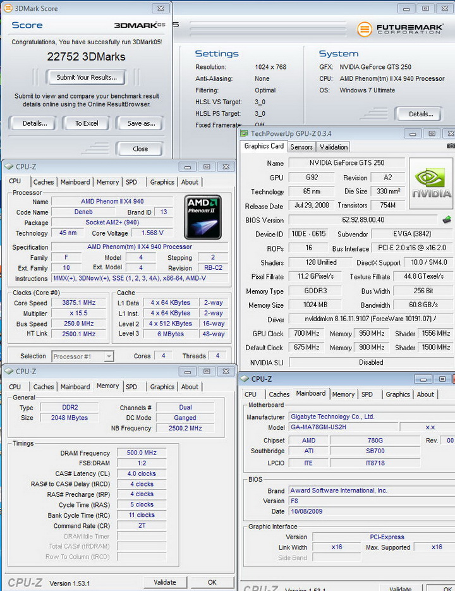Viewport: 455px width, 591px height.
Task: Click the BIOS save chip icon in GPU-Z
Action: click(x=447, y=220)
